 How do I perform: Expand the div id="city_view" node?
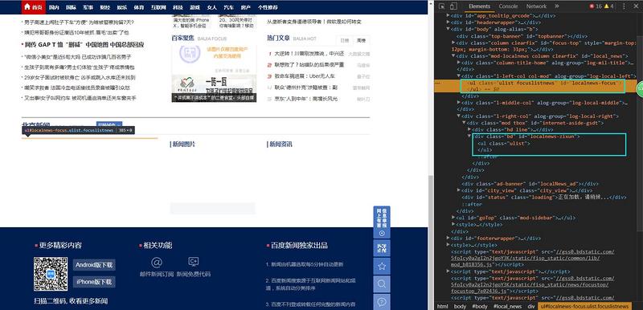tap(459, 190)
